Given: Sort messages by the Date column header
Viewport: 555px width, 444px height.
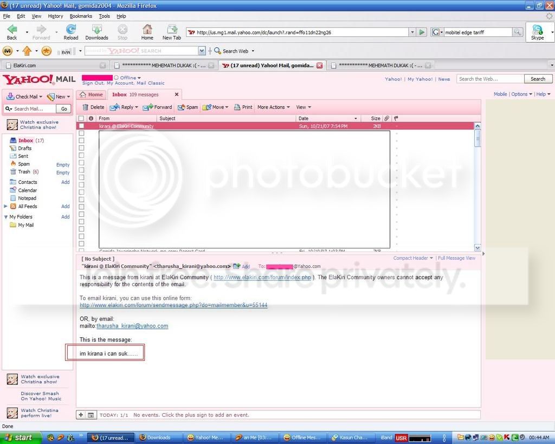Looking at the screenshot, I should click(328, 118).
